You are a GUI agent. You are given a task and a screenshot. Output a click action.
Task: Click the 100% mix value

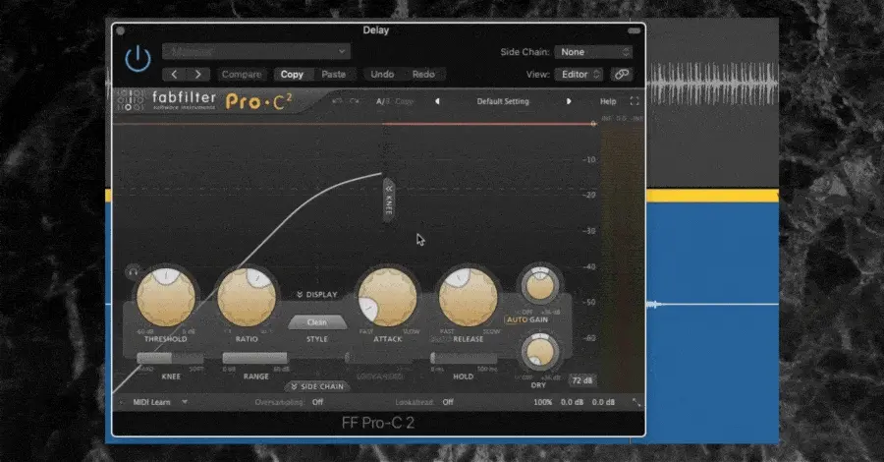543,402
